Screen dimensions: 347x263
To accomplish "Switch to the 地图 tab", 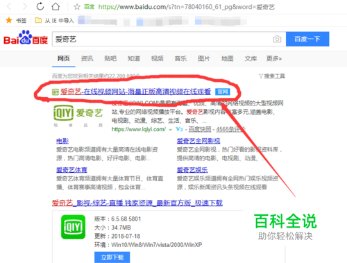I will [227, 58].
